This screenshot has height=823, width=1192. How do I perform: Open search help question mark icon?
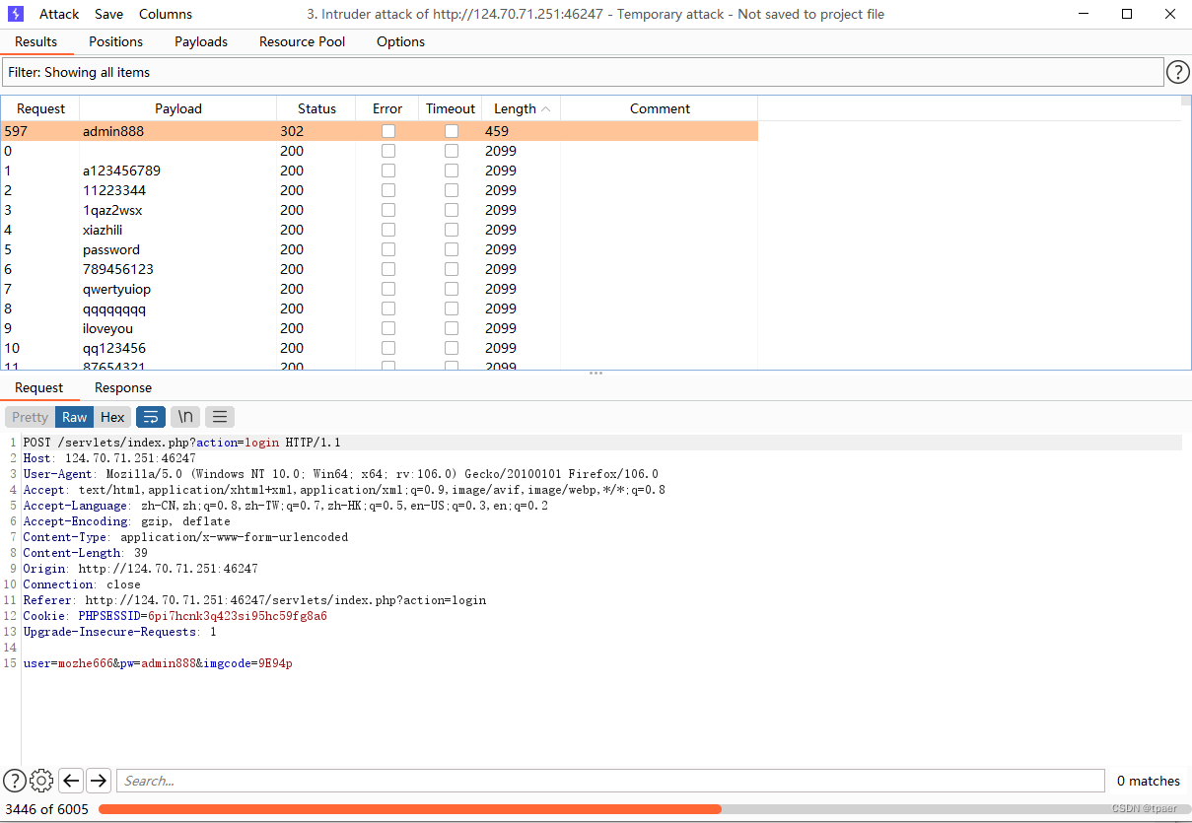click(x=14, y=781)
